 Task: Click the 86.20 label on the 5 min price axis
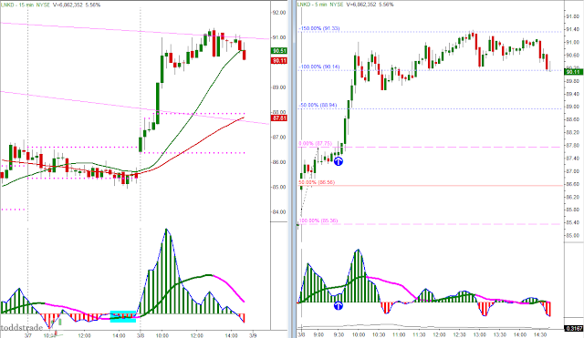572,197
